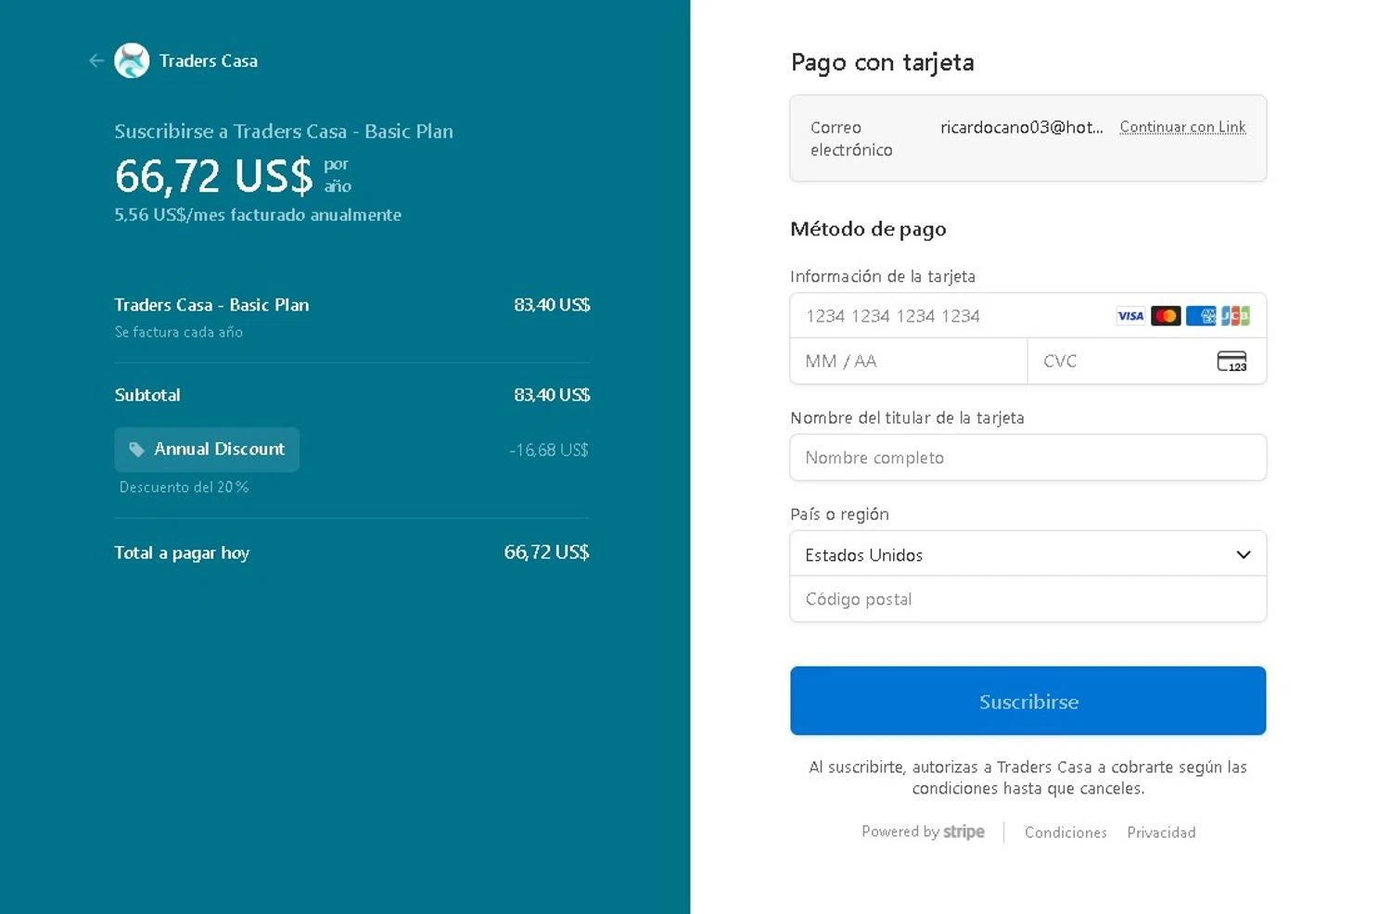This screenshot has height=914, width=1391.
Task: Click the Traders Casa logo icon
Action: [x=132, y=61]
